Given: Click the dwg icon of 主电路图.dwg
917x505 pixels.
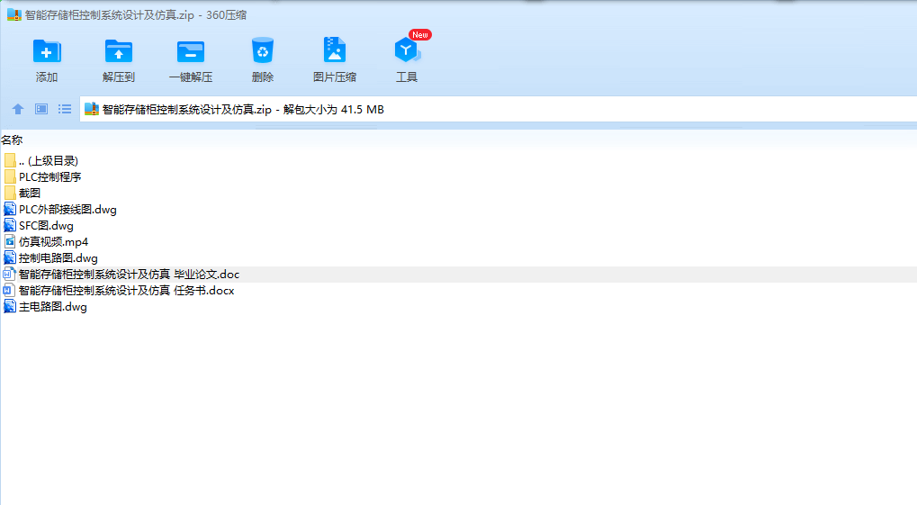Looking at the screenshot, I should point(10,307).
